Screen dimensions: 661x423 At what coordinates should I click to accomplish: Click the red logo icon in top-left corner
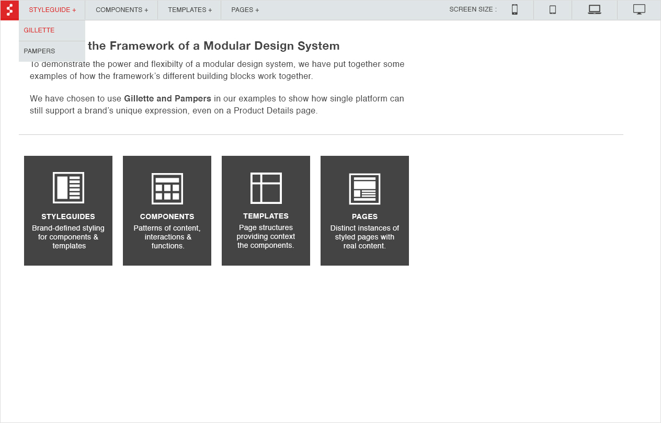click(x=9, y=10)
